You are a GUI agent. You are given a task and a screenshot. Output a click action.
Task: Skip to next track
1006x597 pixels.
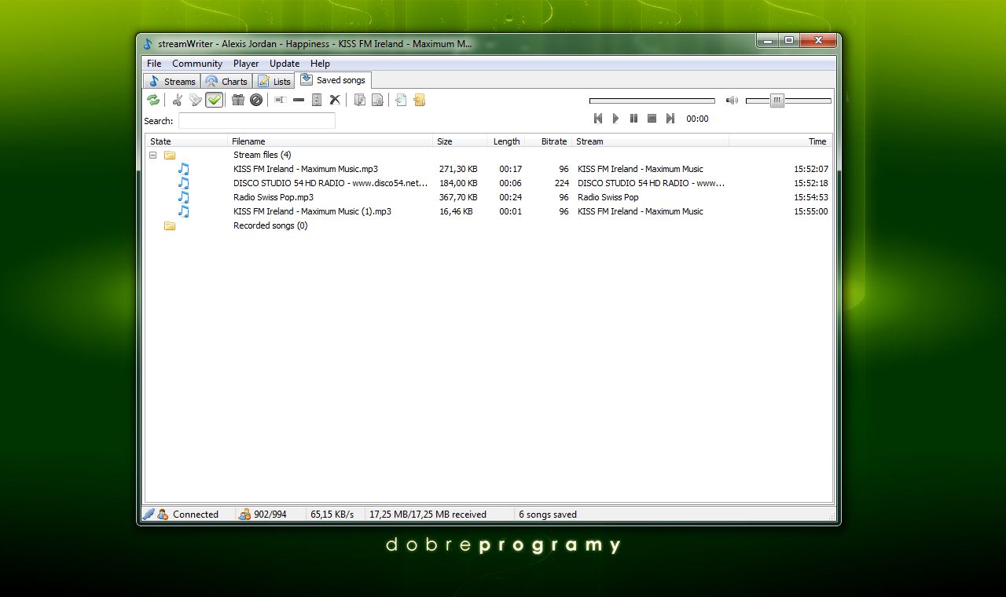[670, 119]
